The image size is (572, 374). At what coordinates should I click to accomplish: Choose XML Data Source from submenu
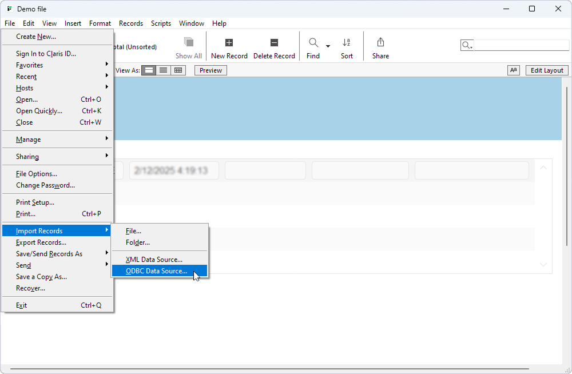tap(160, 260)
